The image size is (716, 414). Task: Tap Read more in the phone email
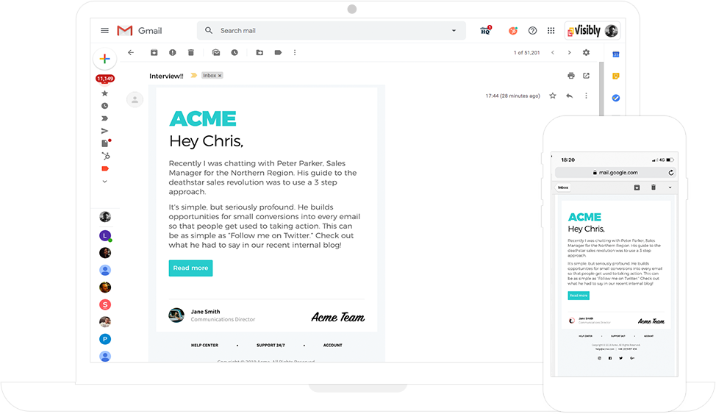579,296
